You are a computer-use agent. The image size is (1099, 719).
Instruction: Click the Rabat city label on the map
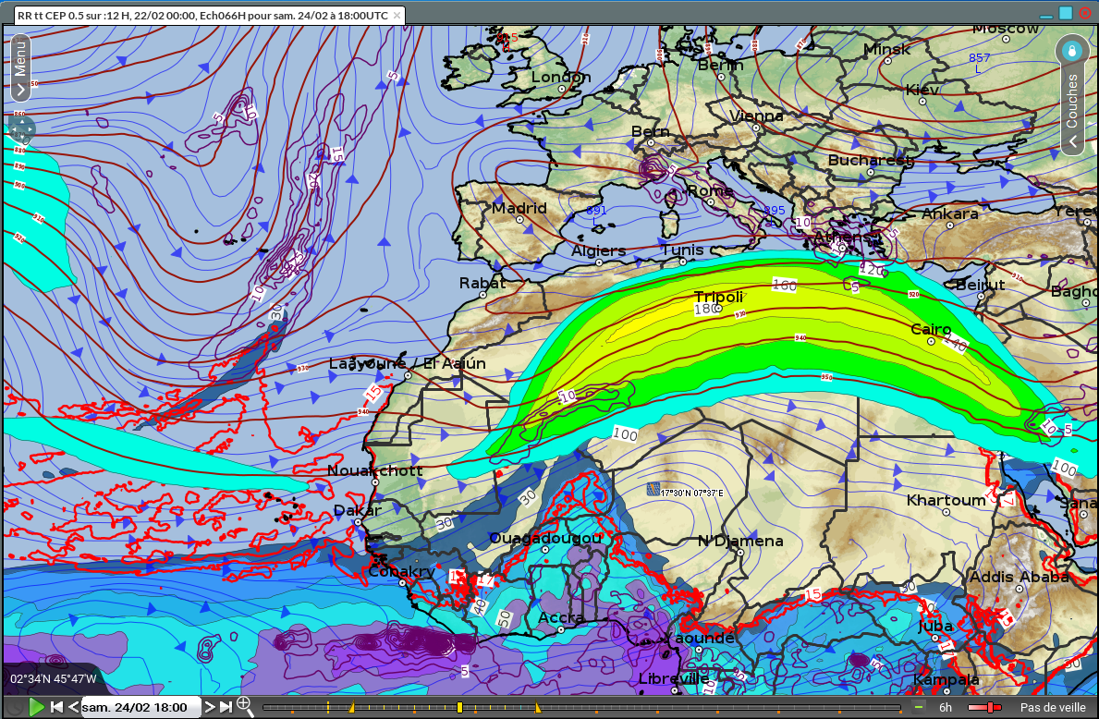[x=482, y=283]
